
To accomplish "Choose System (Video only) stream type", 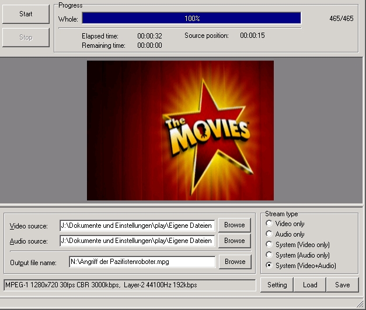I will [x=269, y=245].
